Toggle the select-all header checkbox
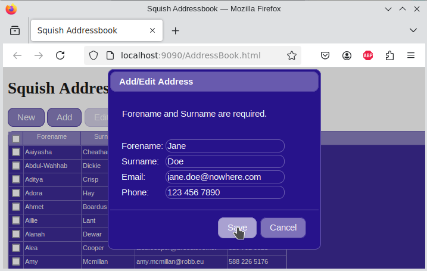Screen dimensions: 427x271 point(16,139)
